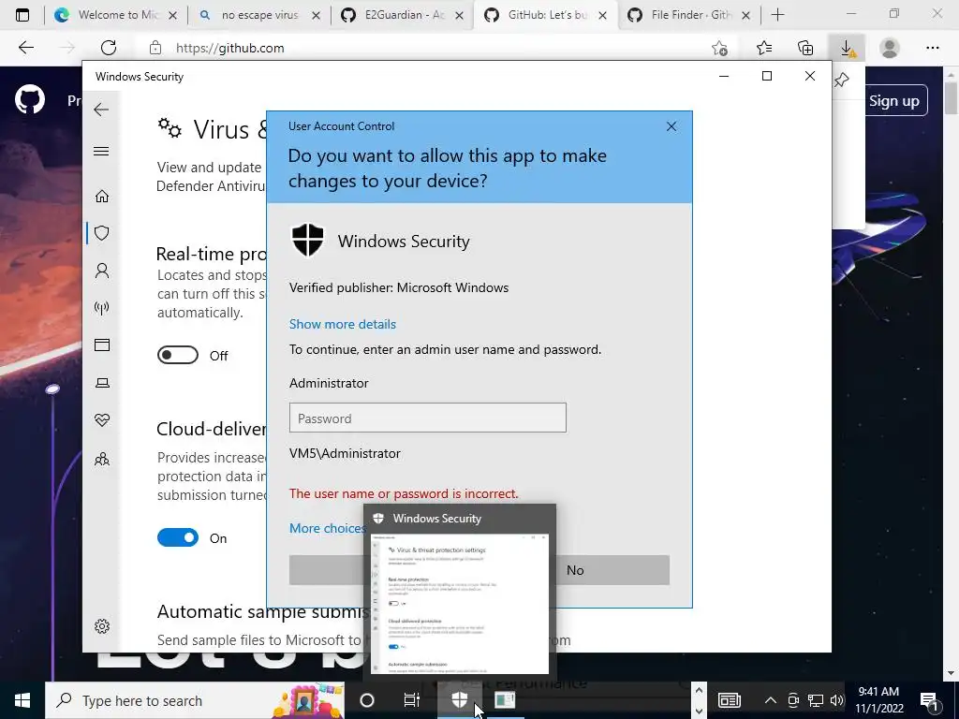Click VM5\Administrator account text
Image resolution: width=959 pixels, height=719 pixels.
(x=345, y=453)
